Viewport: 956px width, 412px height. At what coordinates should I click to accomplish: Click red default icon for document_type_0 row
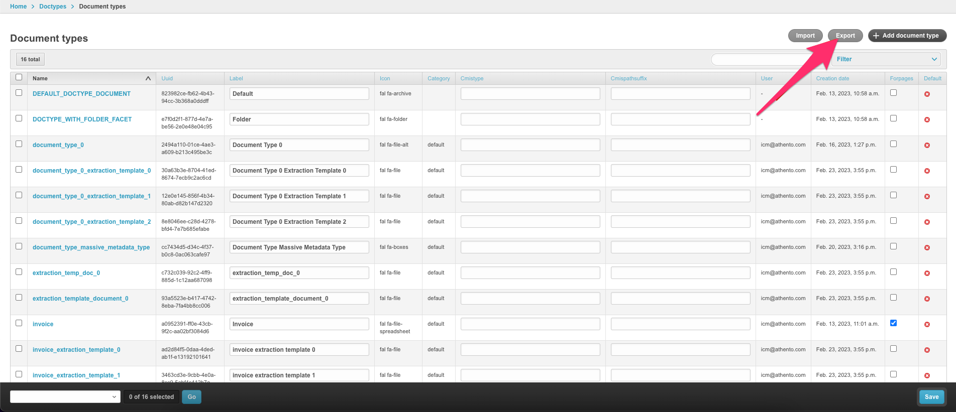[x=927, y=146]
